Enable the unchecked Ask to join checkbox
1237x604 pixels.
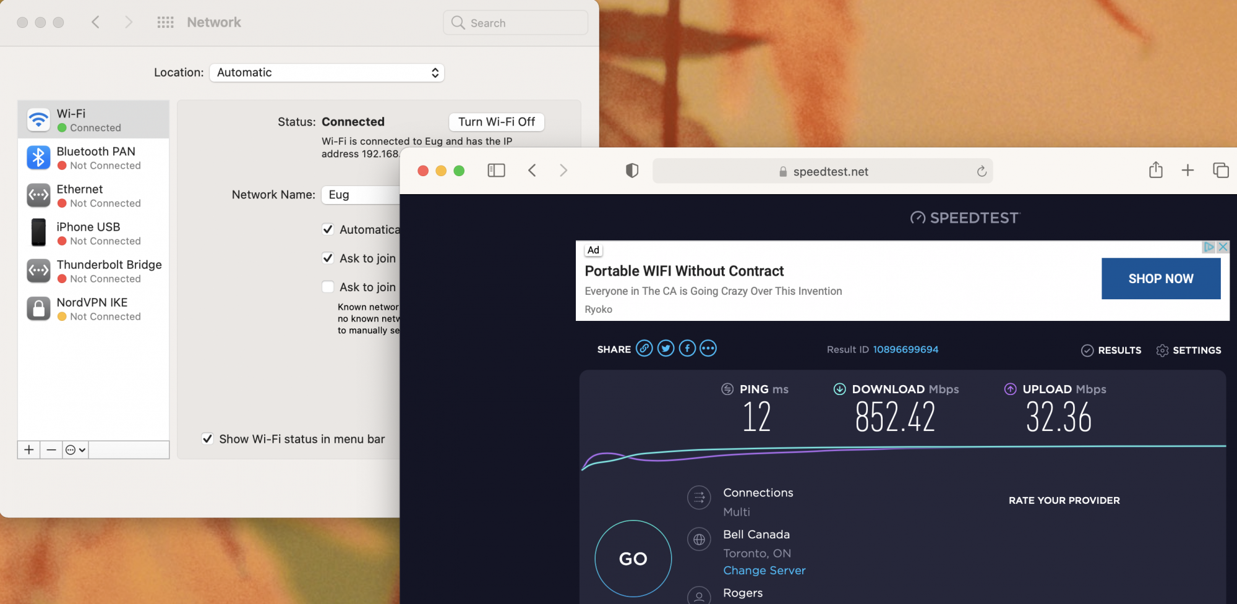coord(328,287)
